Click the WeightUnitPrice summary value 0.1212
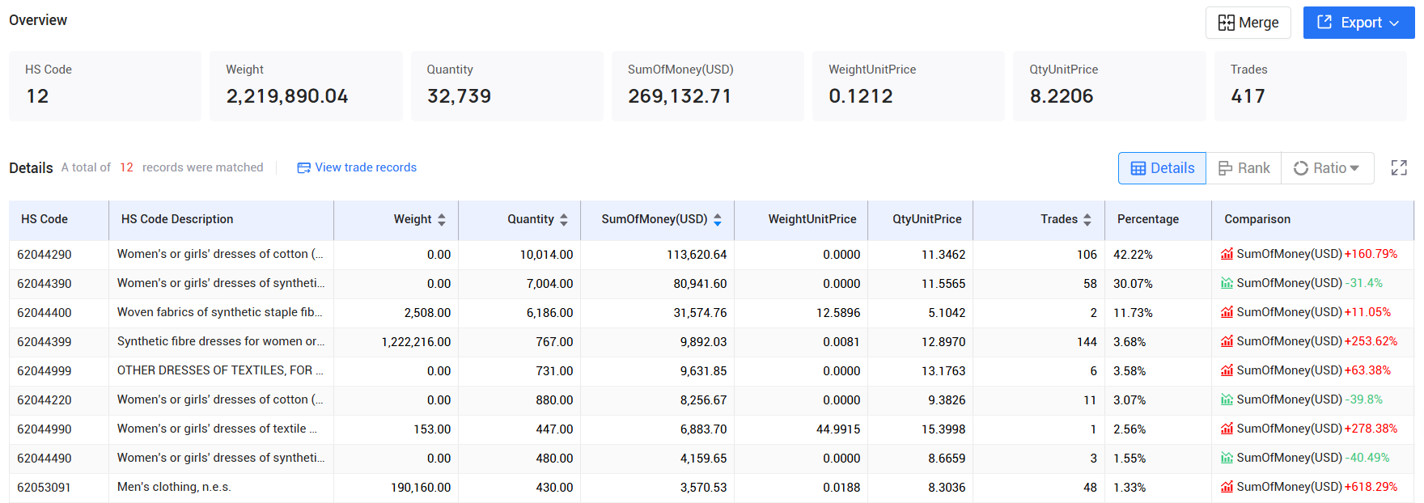This screenshot has height=503, width=1424. (x=861, y=96)
